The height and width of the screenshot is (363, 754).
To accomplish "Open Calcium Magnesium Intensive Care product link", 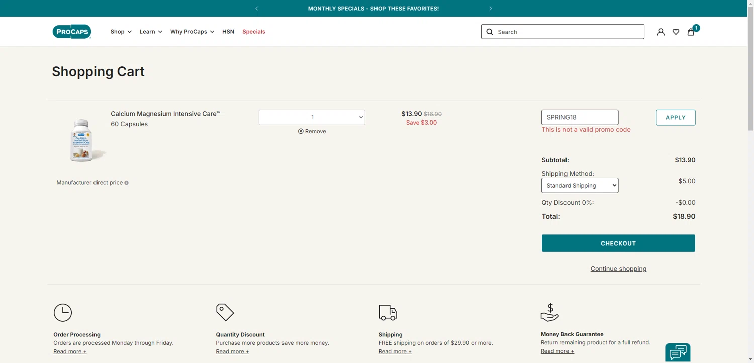I will [165, 114].
